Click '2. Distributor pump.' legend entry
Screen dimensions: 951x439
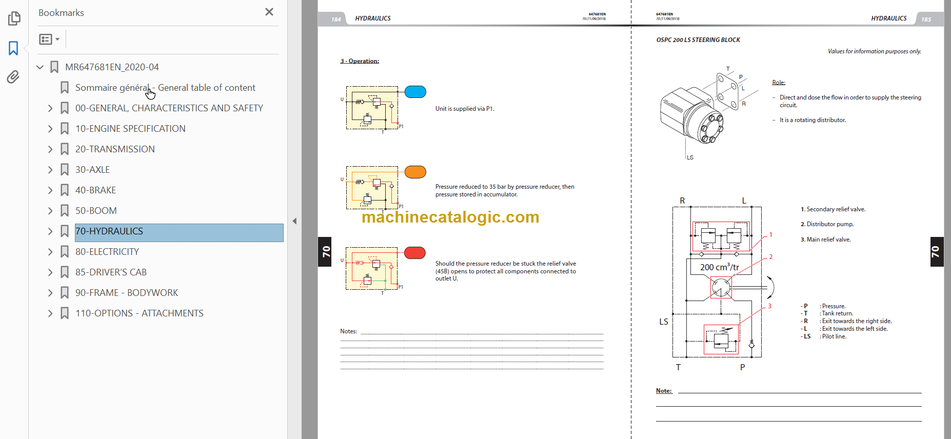click(827, 224)
